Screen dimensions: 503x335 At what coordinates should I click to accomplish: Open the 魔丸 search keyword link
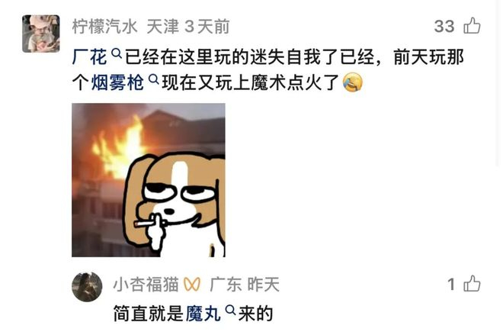(203, 314)
